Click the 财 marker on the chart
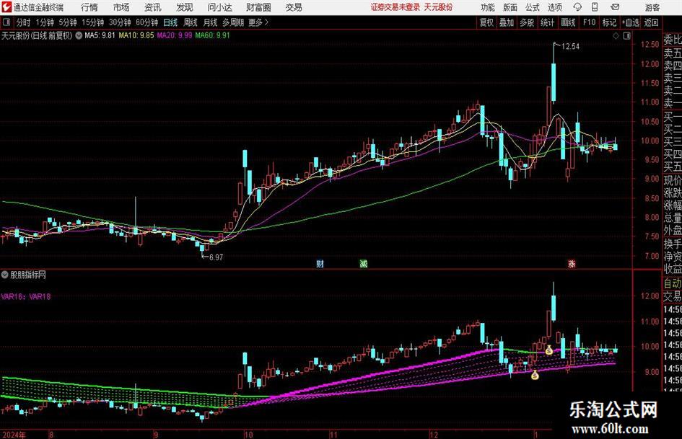Screen dimensions: 682x439 click(320, 263)
